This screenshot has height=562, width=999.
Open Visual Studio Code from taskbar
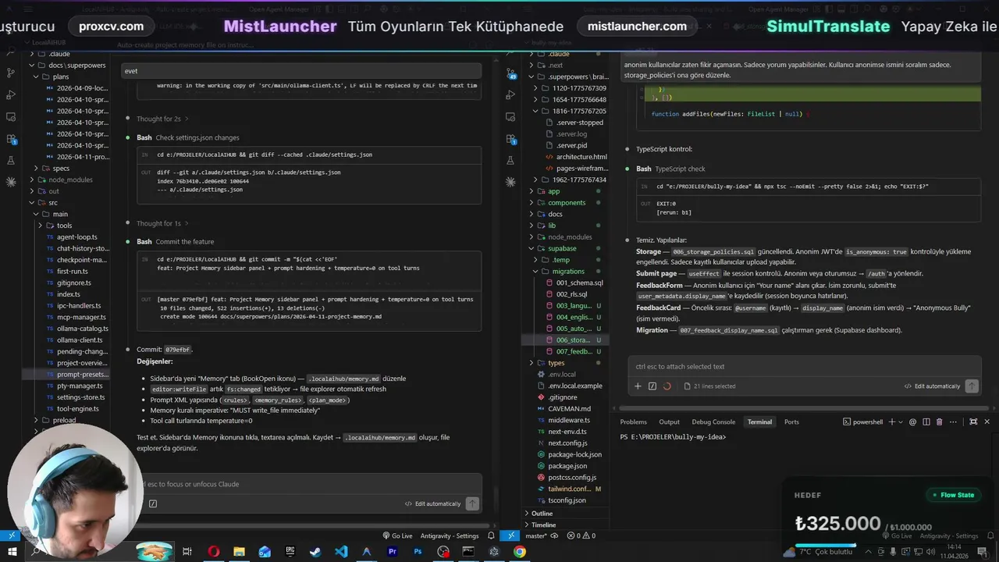coord(341,552)
